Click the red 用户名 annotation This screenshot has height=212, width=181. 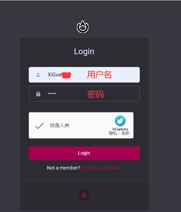coord(99,75)
